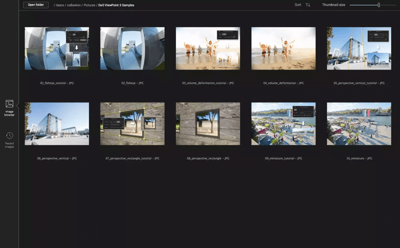Select the 02_fisheye thumbnail

(x=132, y=48)
